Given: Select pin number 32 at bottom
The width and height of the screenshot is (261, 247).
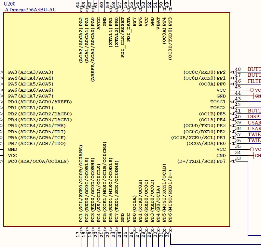Looking at the screenshot, I should click(x=167, y=235).
